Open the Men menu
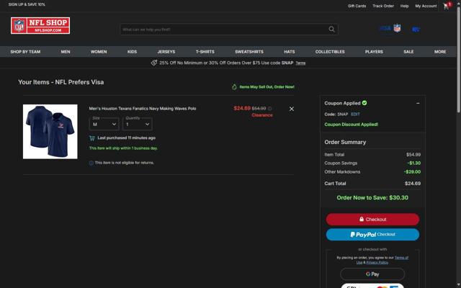The height and width of the screenshot is (288, 461). pyautogui.click(x=66, y=52)
